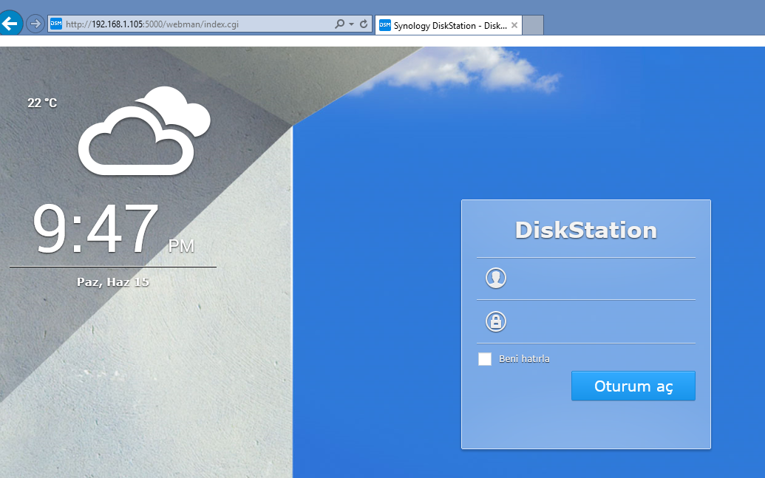
Task: Click the PM indicator beside the clock
Action: tap(182, 246)
